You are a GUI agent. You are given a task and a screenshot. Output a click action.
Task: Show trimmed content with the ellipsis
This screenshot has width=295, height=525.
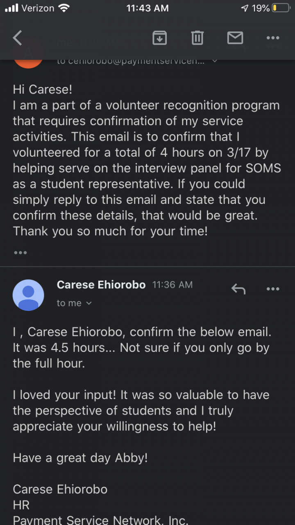point(20,253)
